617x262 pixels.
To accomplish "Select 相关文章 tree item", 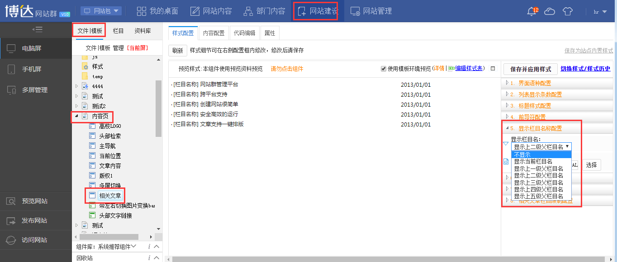I will tap(110, 196).
